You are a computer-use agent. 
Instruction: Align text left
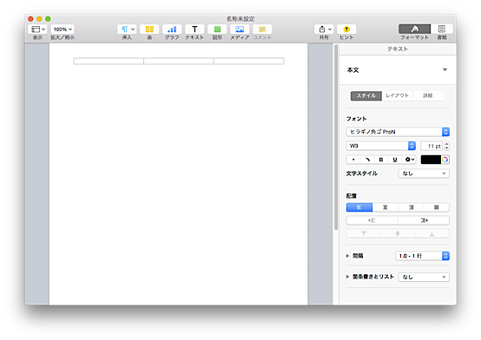click(x=359, y=207)
